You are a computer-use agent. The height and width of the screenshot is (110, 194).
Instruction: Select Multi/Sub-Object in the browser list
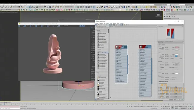[102, 40]
